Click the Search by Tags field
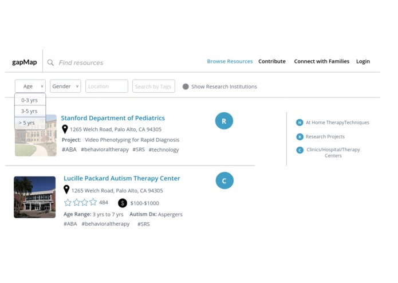Viewport: 398px width, 283px height. tap(153, 87)
